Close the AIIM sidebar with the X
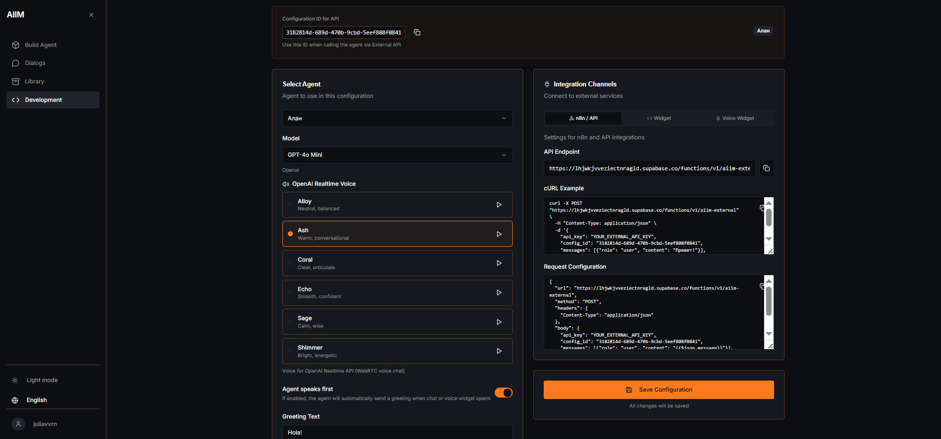This screenshot has height=439, width=941. (x=91, y=15)
